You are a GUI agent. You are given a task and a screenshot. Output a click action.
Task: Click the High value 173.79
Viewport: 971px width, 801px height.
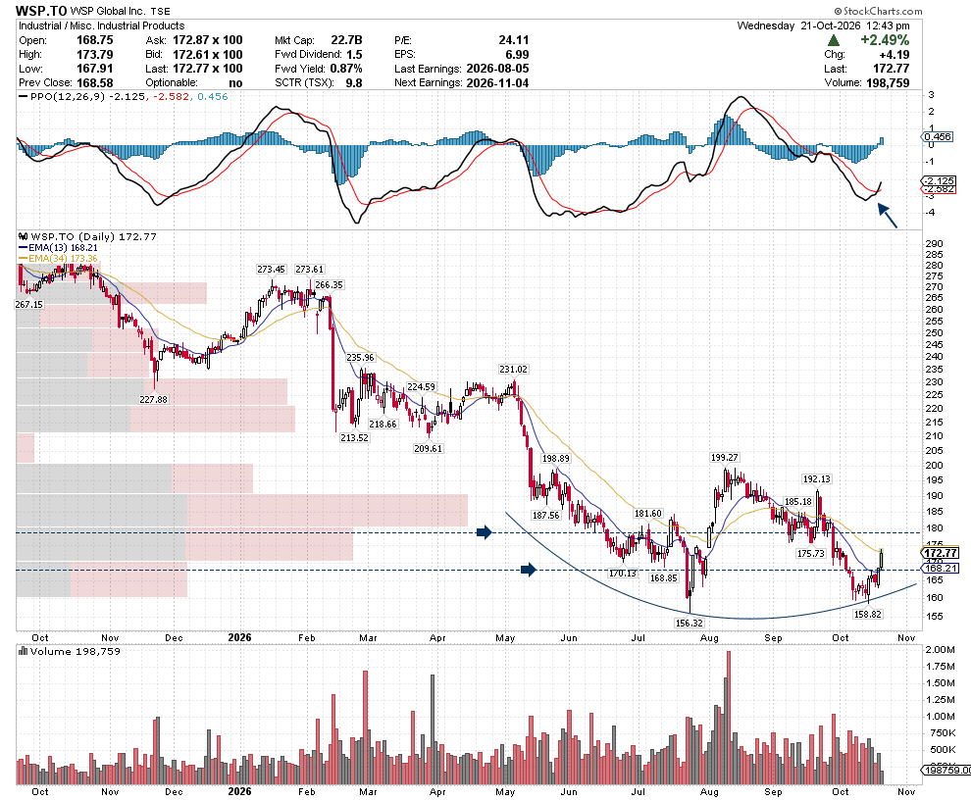[x=95, y=55]
